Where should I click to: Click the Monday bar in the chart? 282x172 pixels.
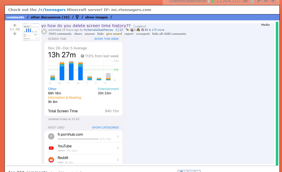(62, 71)
